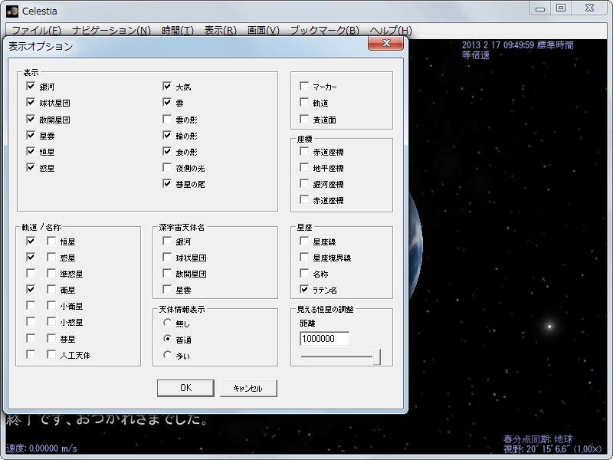Viewport: 613px width, 460px height.
Task: Check the マーカー option
Action: pos(304,87)
